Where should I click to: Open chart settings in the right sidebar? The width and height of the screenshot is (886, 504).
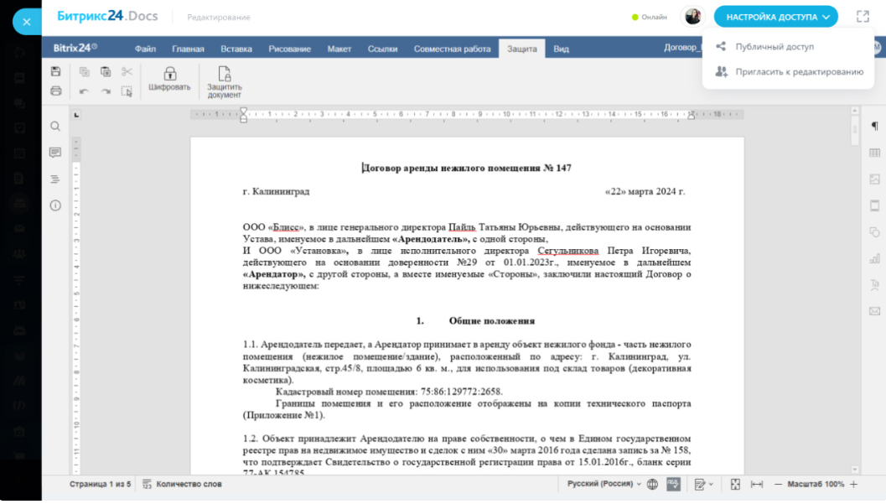point(874,259)
